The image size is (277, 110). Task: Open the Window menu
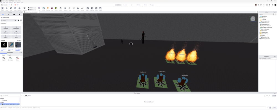[x=18, y=3]
